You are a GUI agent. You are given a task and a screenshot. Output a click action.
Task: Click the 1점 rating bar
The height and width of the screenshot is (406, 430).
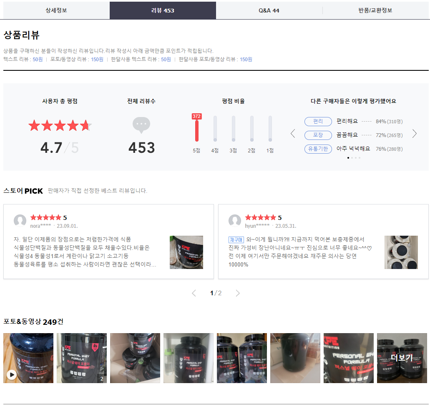coord(270,129)
